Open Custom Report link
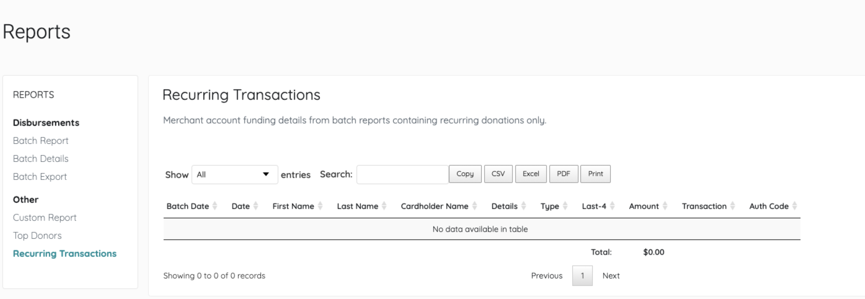The image size is (865, 299). pos(45,218)
